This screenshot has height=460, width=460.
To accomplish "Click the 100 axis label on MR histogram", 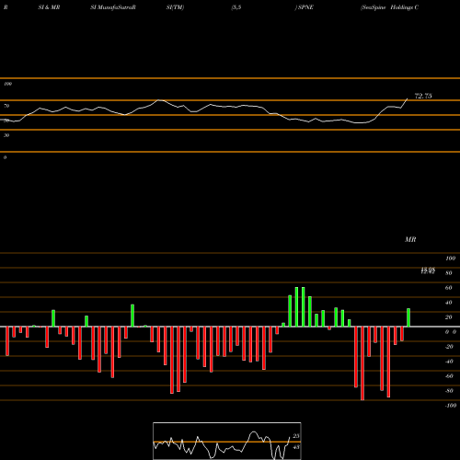I will pos(450,259).
